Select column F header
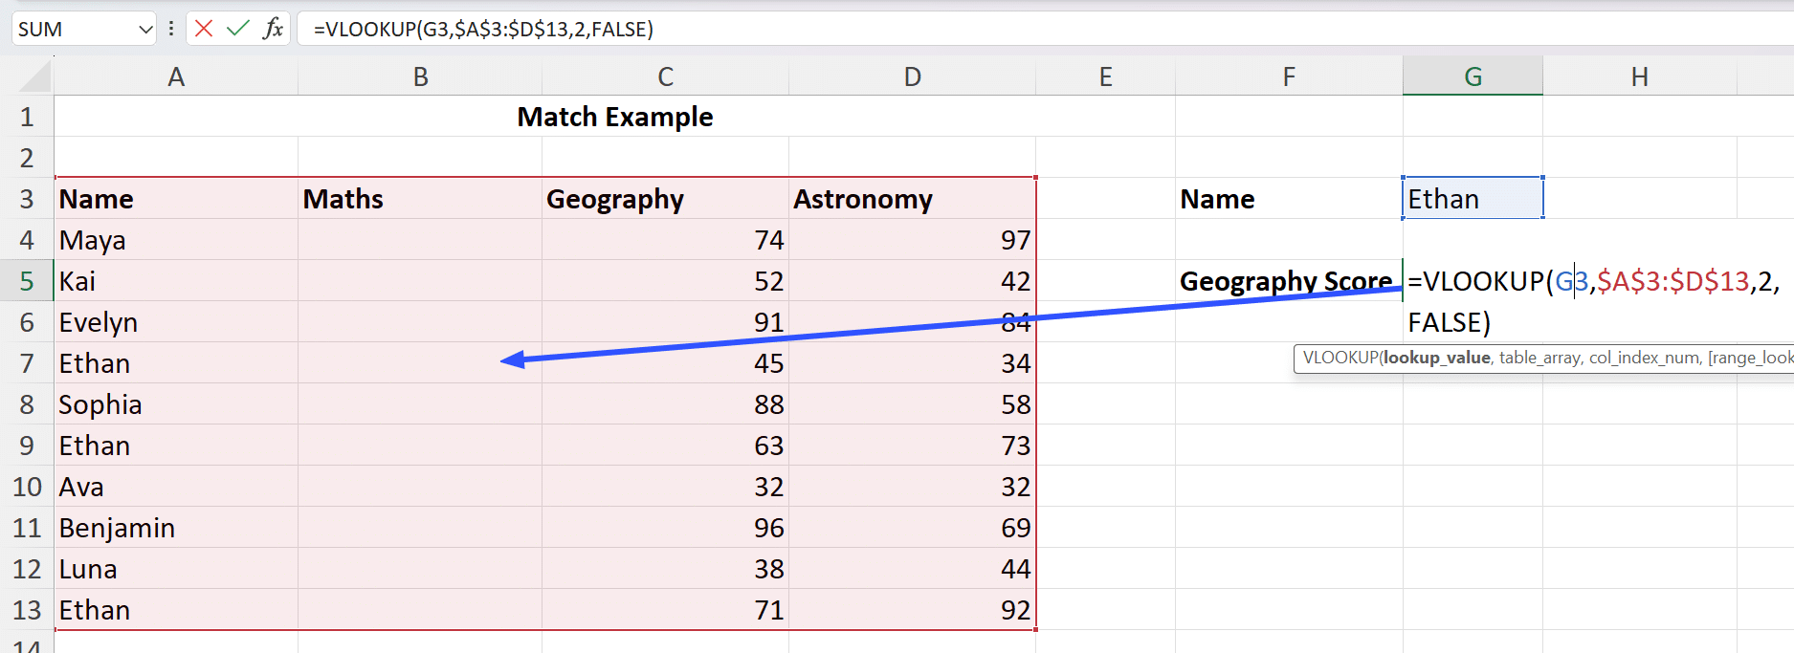The image size is (1794, 653). (x=1289, y=76)
